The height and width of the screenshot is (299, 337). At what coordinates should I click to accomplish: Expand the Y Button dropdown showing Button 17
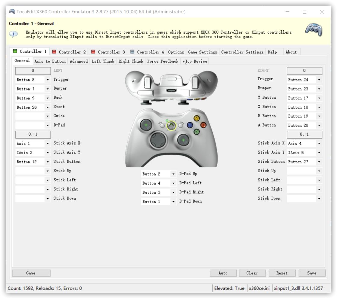(x=304, y=98)
